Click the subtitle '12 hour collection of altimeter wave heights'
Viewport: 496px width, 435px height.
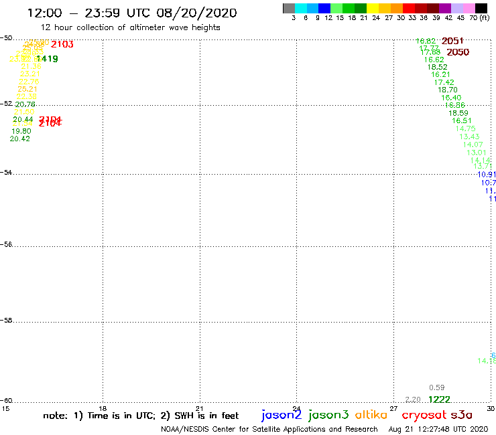[130, 27]
